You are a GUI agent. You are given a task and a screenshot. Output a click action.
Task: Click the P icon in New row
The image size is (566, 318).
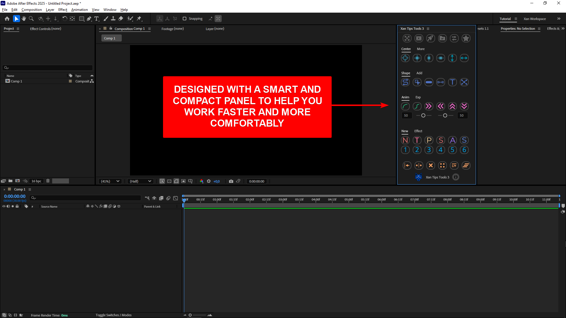[429, 140]
